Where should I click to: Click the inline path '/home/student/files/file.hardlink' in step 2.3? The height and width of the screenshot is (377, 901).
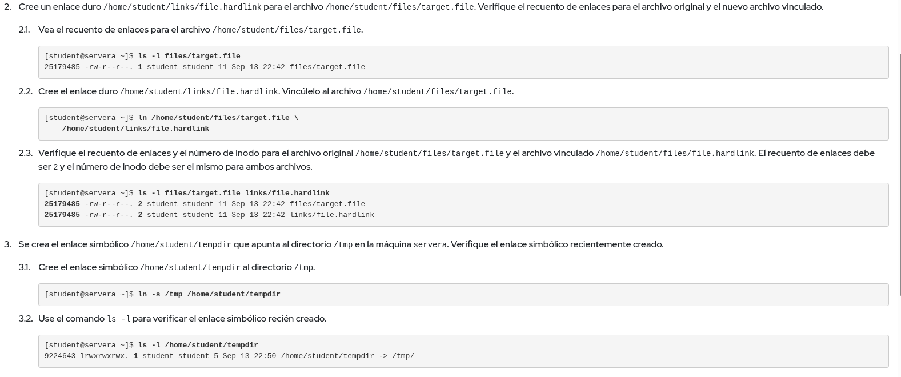click(x=675, y=153)
